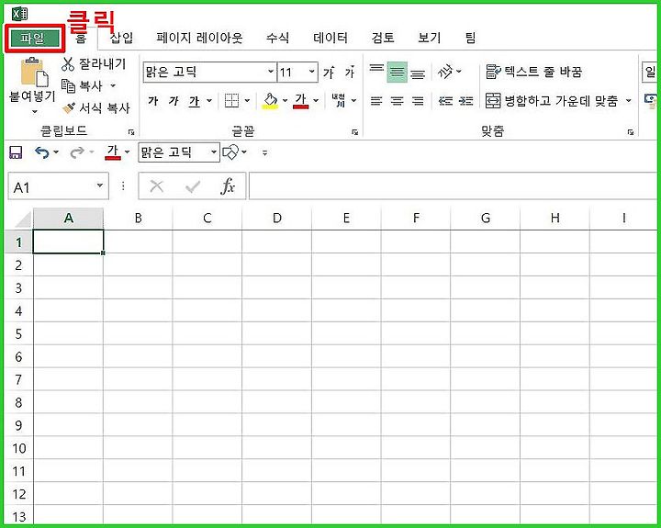Click the quick access shapes icon

230,152
